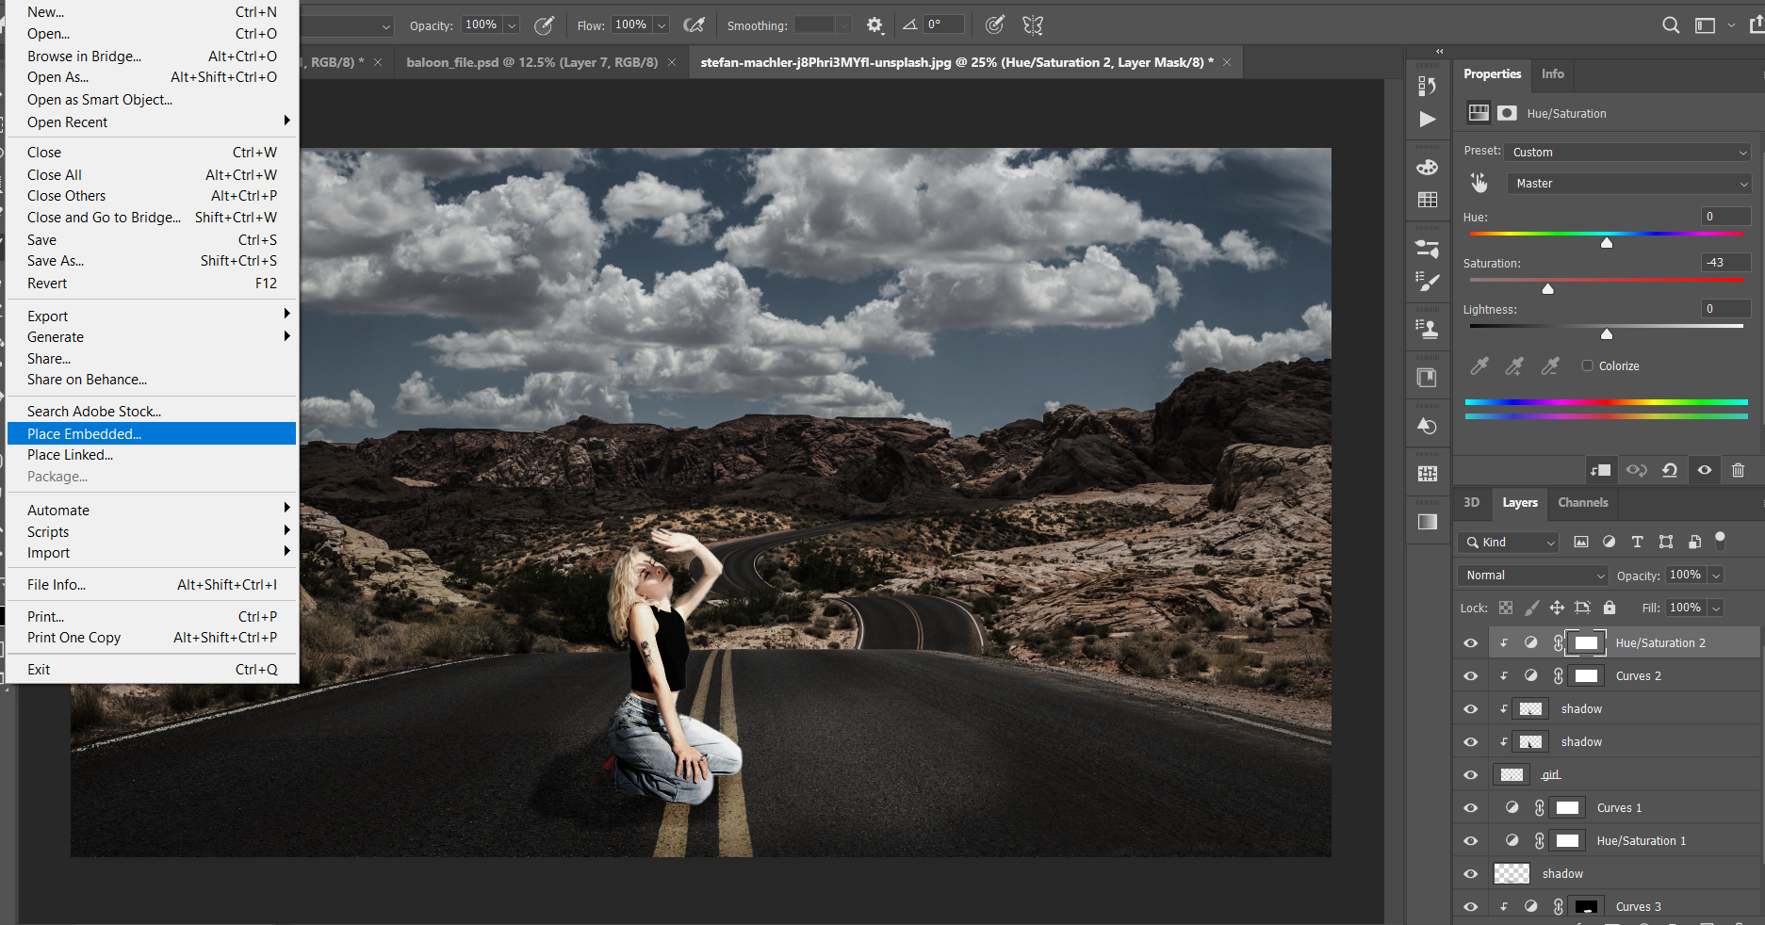Open the Normal blend mode dropdown

coord(1532,575)
